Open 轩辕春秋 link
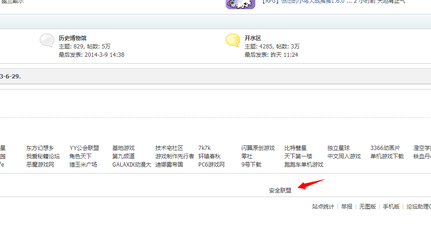431x233 pixels. click(209, 156)
